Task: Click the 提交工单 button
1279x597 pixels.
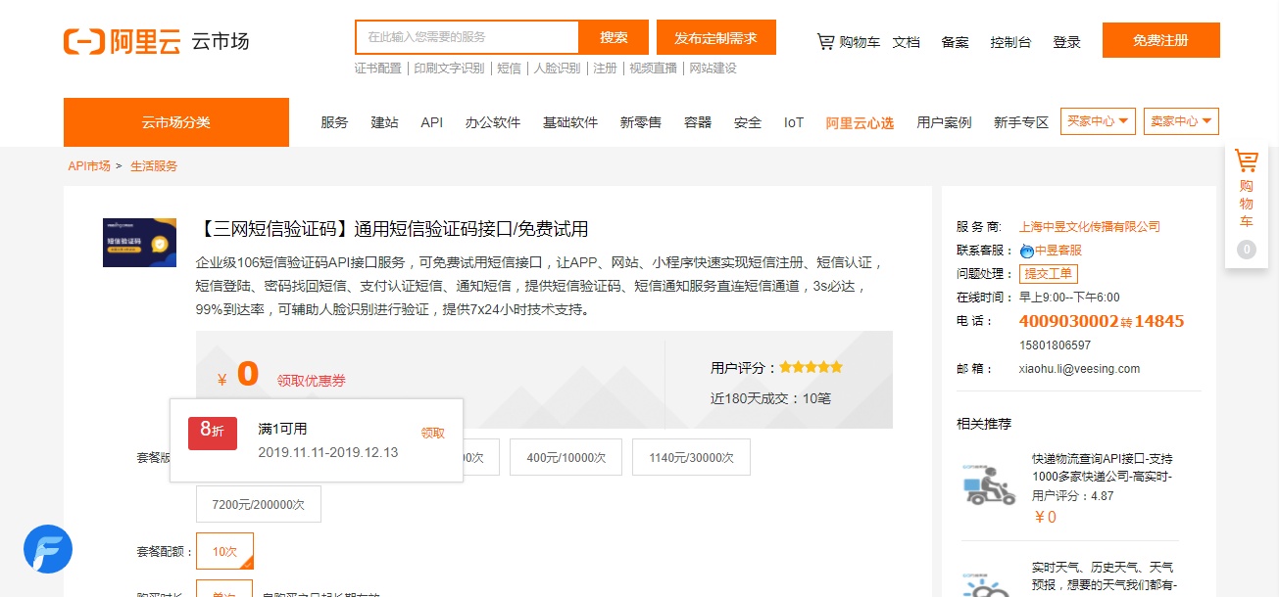Action: pyautogui.click(x=1049, y=274)
